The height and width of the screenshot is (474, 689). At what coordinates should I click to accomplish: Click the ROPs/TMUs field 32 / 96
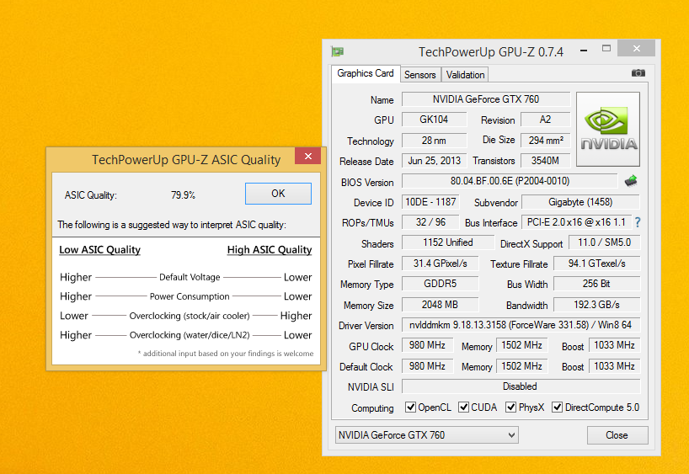(430, 222)
